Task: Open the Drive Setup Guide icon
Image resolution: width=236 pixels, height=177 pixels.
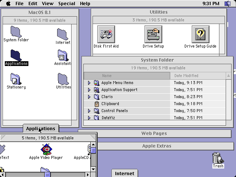Action: coord(200,34)
